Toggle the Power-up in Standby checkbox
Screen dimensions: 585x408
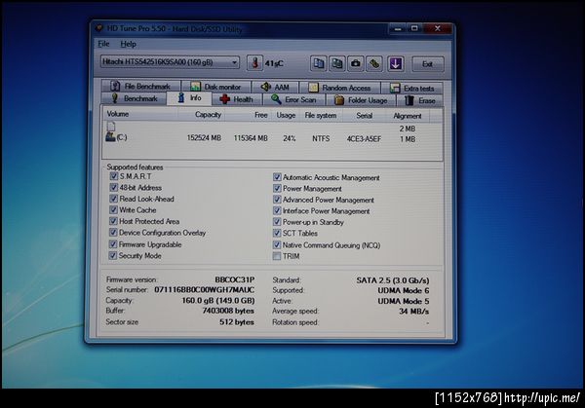click(277, 222)
